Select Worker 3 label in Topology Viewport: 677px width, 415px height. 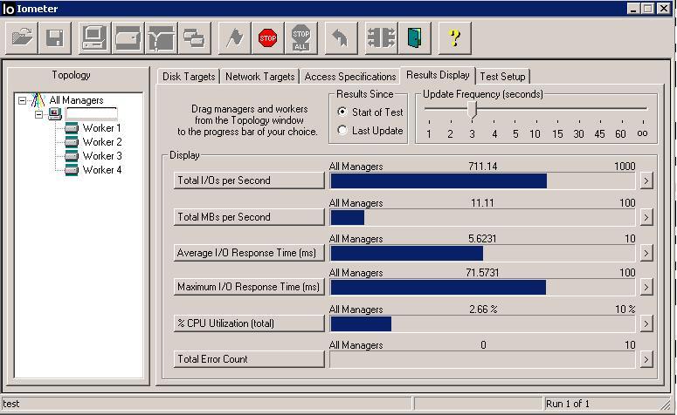[x=102, y=155]
